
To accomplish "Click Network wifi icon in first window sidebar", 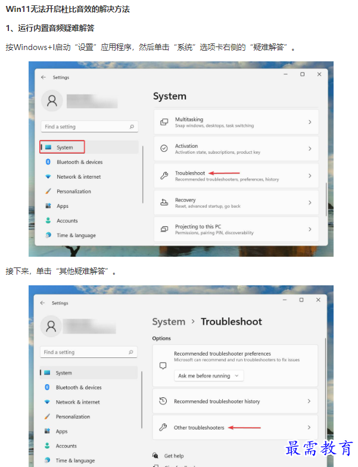I will (x=48, y=176).
